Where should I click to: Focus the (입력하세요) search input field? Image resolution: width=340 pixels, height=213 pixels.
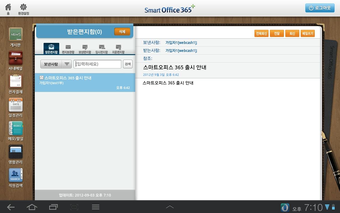[x=97, y=64]
